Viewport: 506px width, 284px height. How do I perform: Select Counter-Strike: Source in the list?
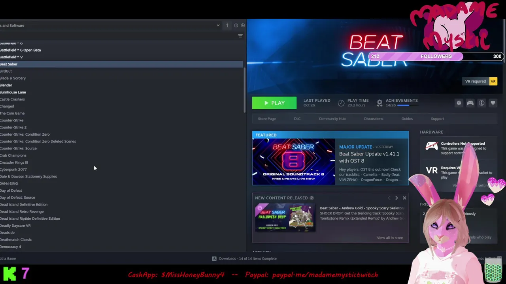pos(121,148)
